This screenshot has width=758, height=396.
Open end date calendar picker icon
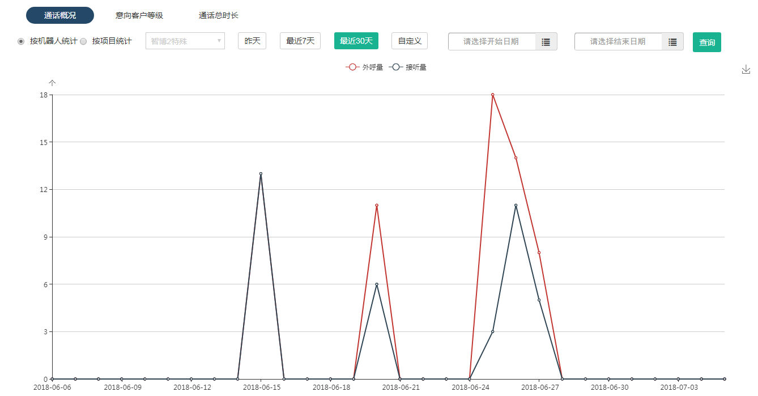[x=672, y=41]
